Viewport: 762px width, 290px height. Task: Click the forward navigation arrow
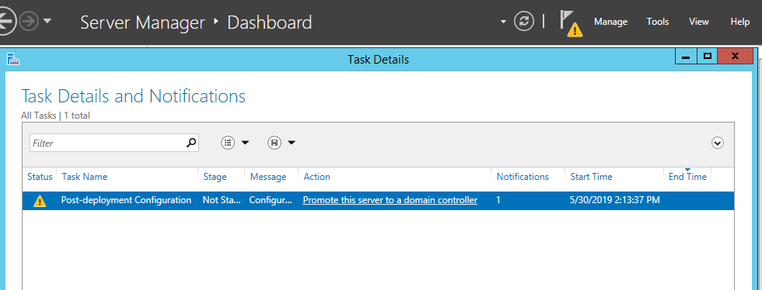(x=28, y=22)
